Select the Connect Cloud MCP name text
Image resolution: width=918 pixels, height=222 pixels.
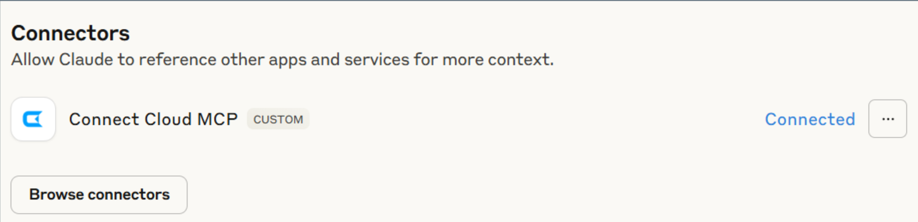(x=153, y=118)
